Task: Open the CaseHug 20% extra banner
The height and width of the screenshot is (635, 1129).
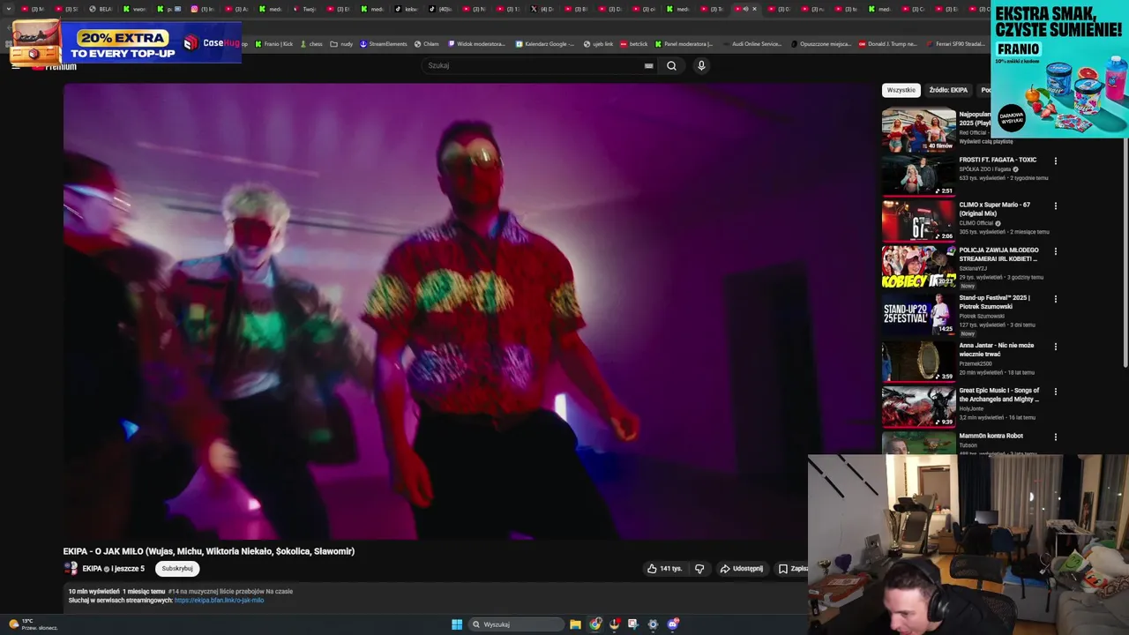Action: pyautogui.click(x=124, y=42)
